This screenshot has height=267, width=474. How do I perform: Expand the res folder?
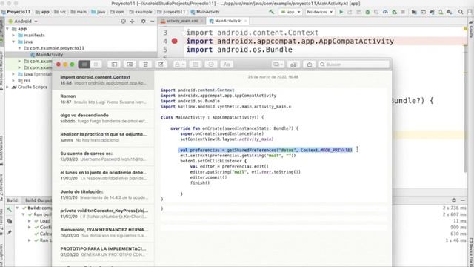pos(13,81)
